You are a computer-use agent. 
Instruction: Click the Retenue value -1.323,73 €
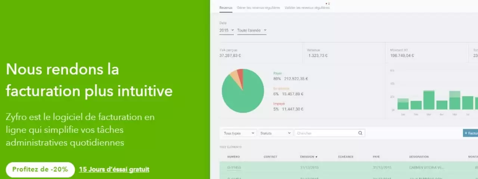(317, 56)
